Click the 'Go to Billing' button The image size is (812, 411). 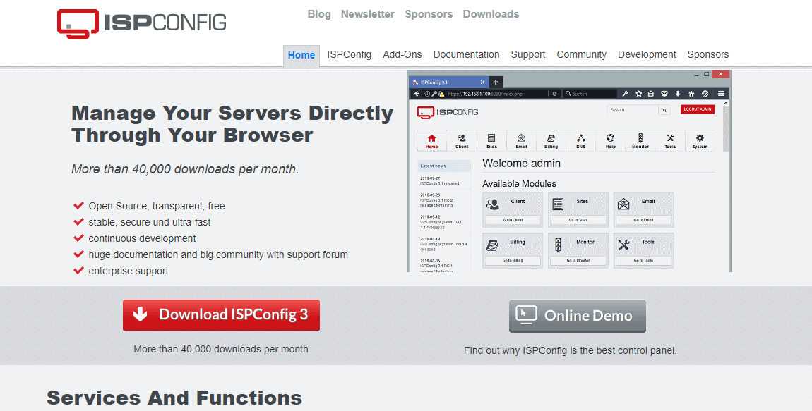pos(513,261)
